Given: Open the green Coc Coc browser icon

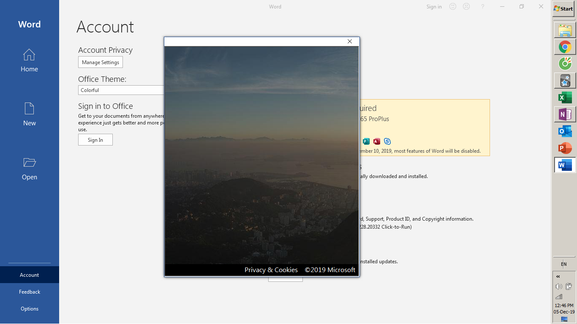Looking at the screenshot, I should pos(565,64).
